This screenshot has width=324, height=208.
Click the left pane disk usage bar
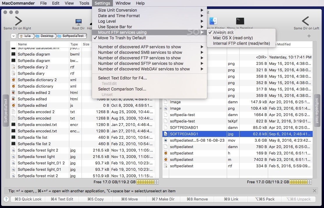148,182
